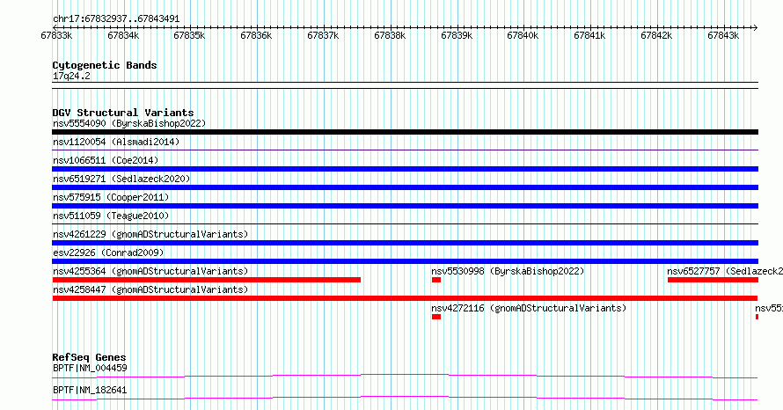The height and width of the screenshot is (410, 783).
Task: Click the nsv6519271 (Sedlazeck2020) label
Action: coord(121,179)
